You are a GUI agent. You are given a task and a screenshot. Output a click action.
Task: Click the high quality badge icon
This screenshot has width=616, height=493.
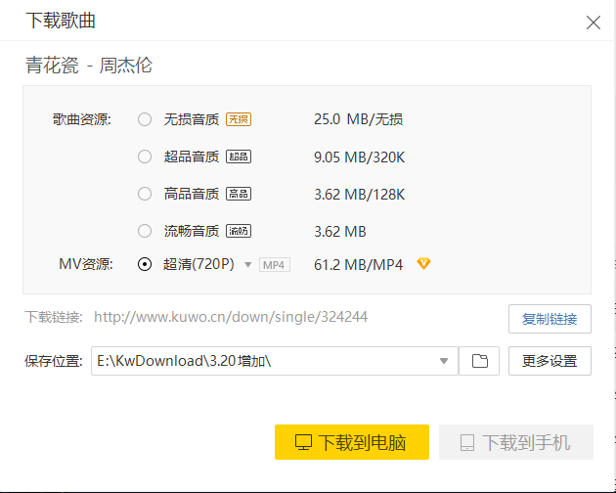point(239,194)
